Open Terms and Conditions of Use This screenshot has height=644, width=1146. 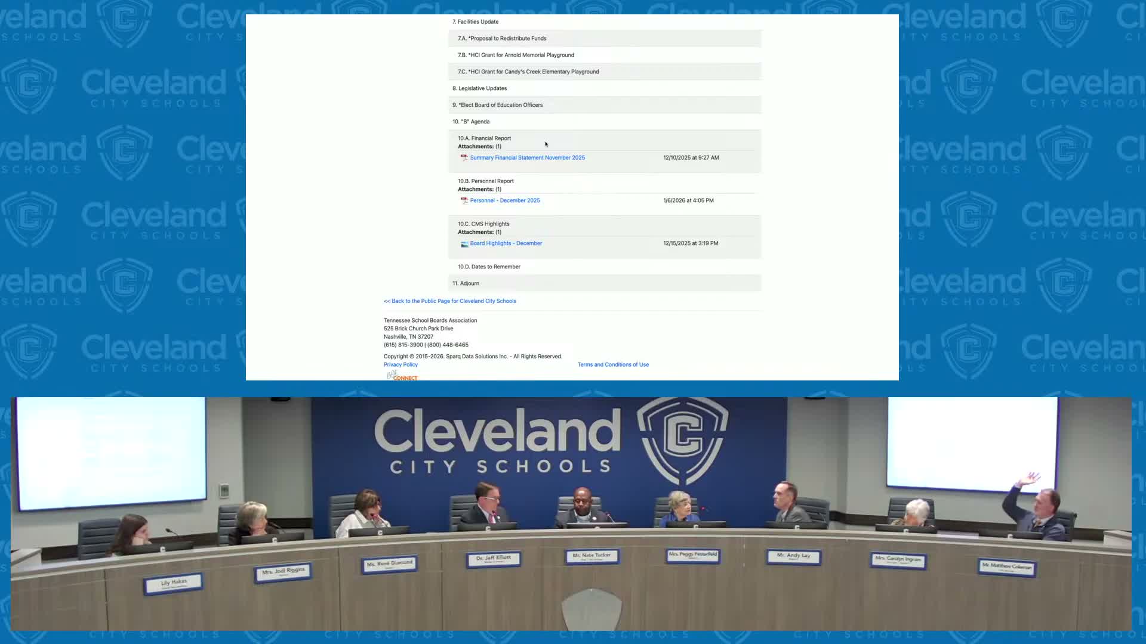612,365
